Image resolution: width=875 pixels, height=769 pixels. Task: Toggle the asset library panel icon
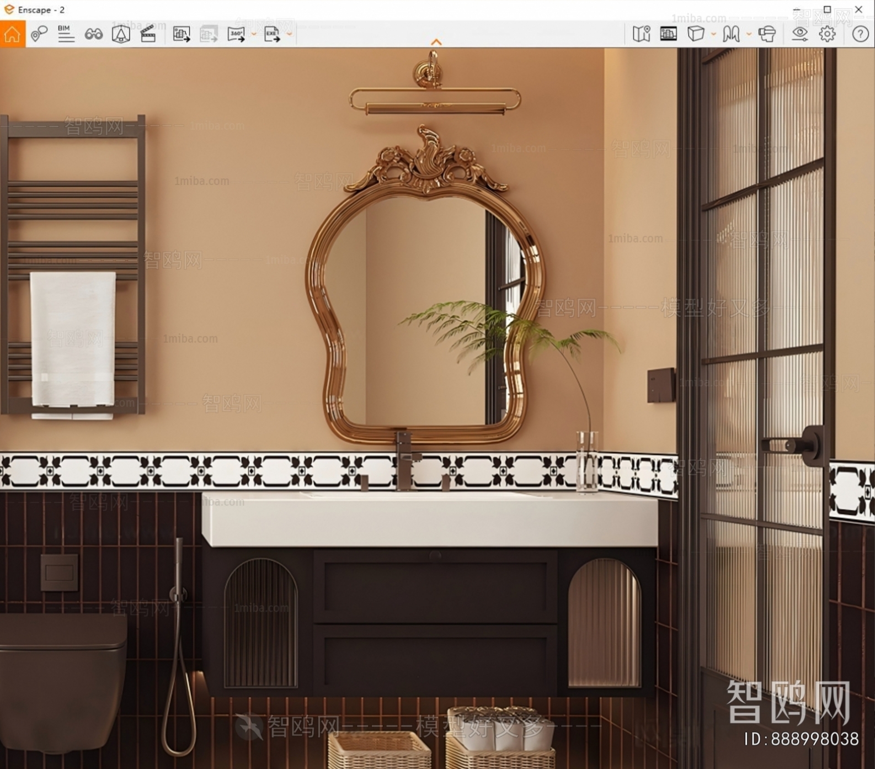(x=668, y=34)
